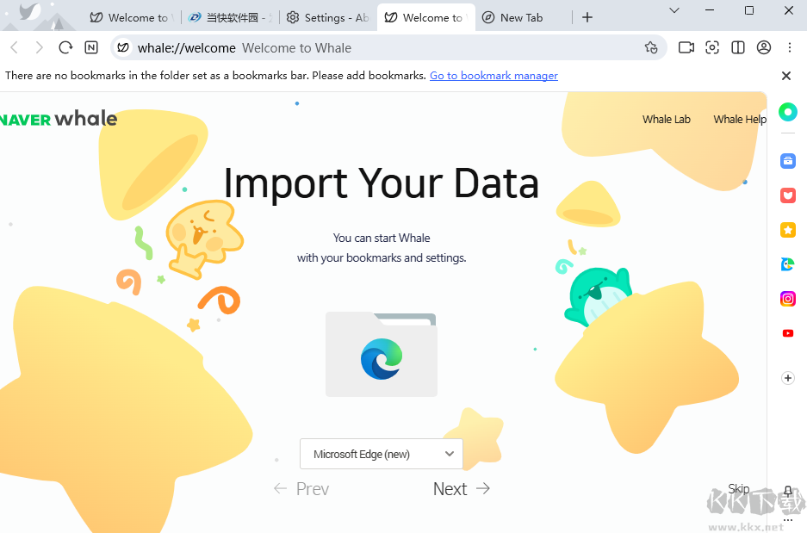The image size is (807, 533).
Task: Switch to the New Tab tab
Action: tap(521, 17)
